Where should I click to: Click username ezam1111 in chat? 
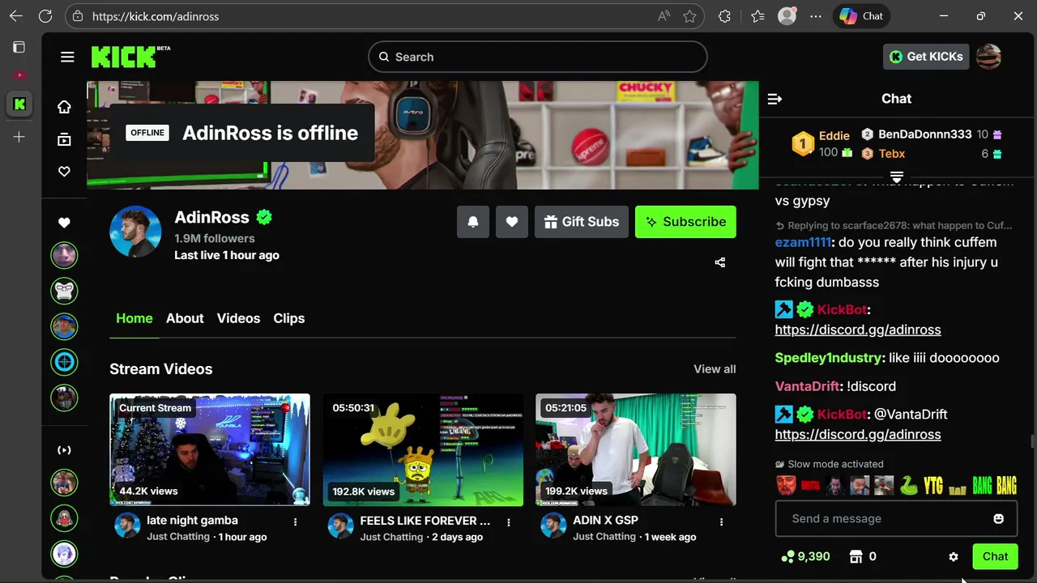tap(803, 242)
